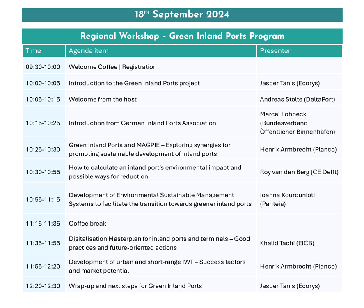Select presenter Andreas Stolte (DeltaPort)
The height and width of the screenshot is (308, 364).
point(297,99)
